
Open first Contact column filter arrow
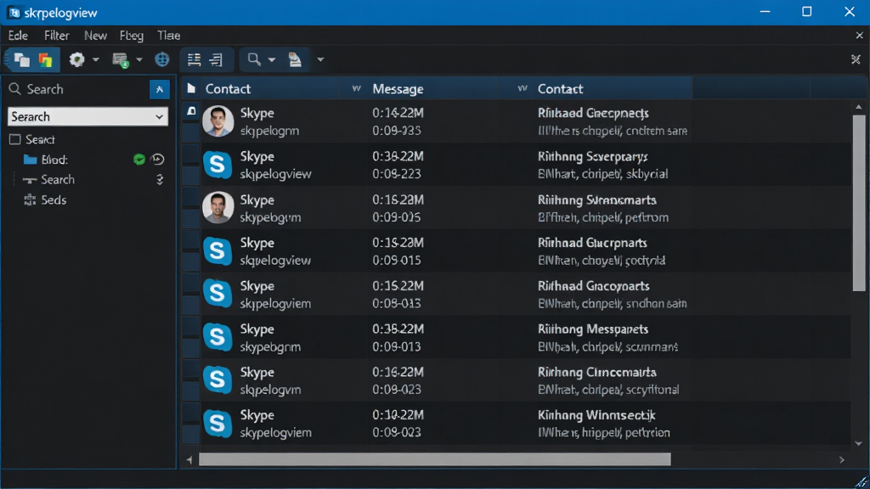[356, 88]
